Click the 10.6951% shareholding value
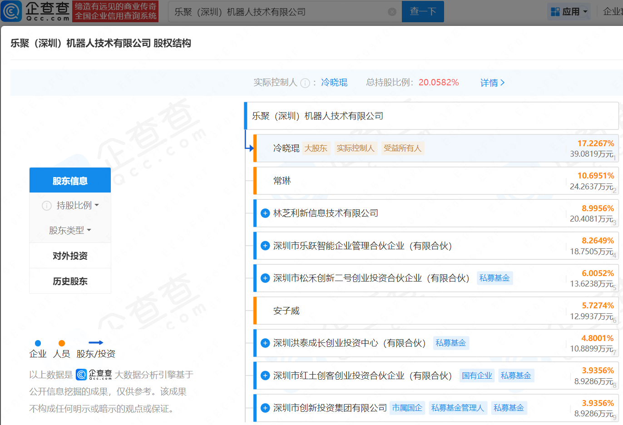The image size is (623, 425). click(596, 176)
